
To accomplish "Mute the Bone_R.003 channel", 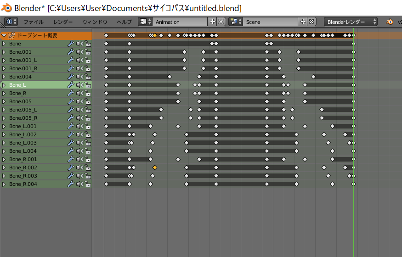I will [80, 176].
